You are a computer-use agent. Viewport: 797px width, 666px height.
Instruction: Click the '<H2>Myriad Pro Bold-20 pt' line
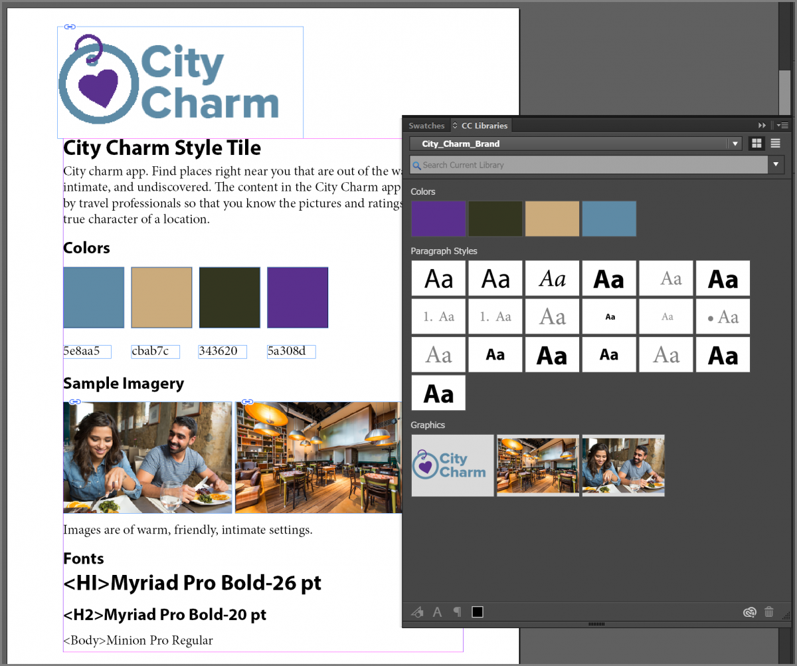click(165, 615)
